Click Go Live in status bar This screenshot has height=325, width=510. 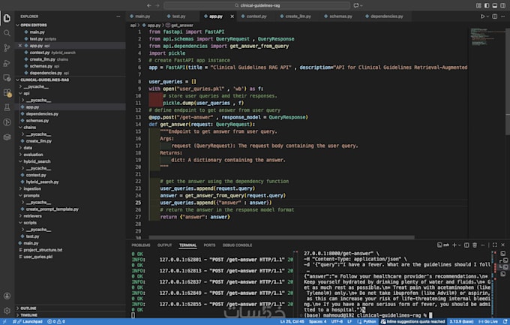[x=488, y=321]
